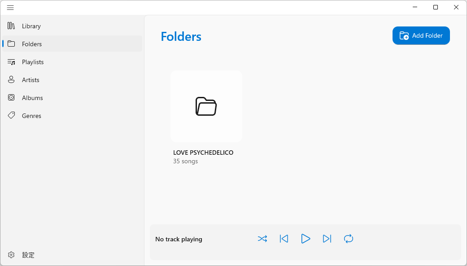Switch to the Albums view
Screen dimensions: 467x266
click(x=32, y=98)
